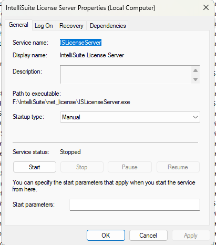Open the Recovery tab

tap(71, 26)
